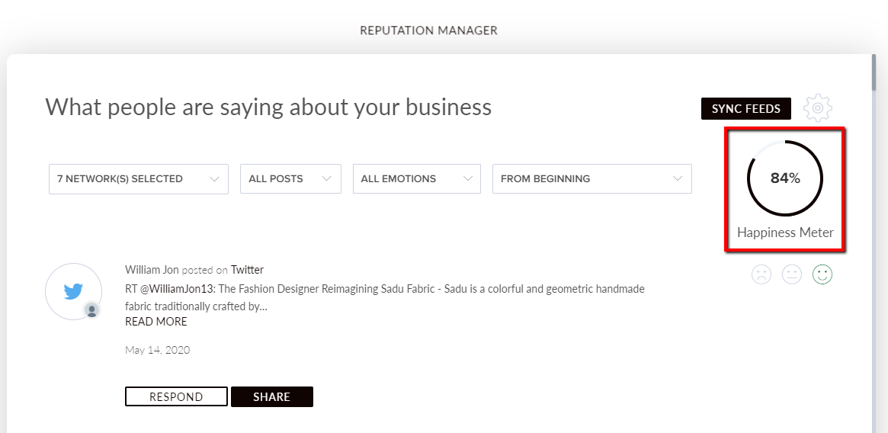Mark post with the happy face emotion
The height and width of the screenshot is (433, 888).
[822, 274]
